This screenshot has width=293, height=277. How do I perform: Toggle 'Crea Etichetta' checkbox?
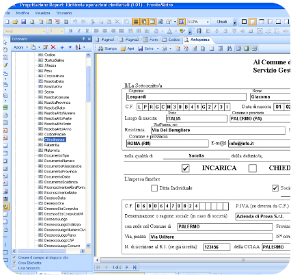(14, 263)
